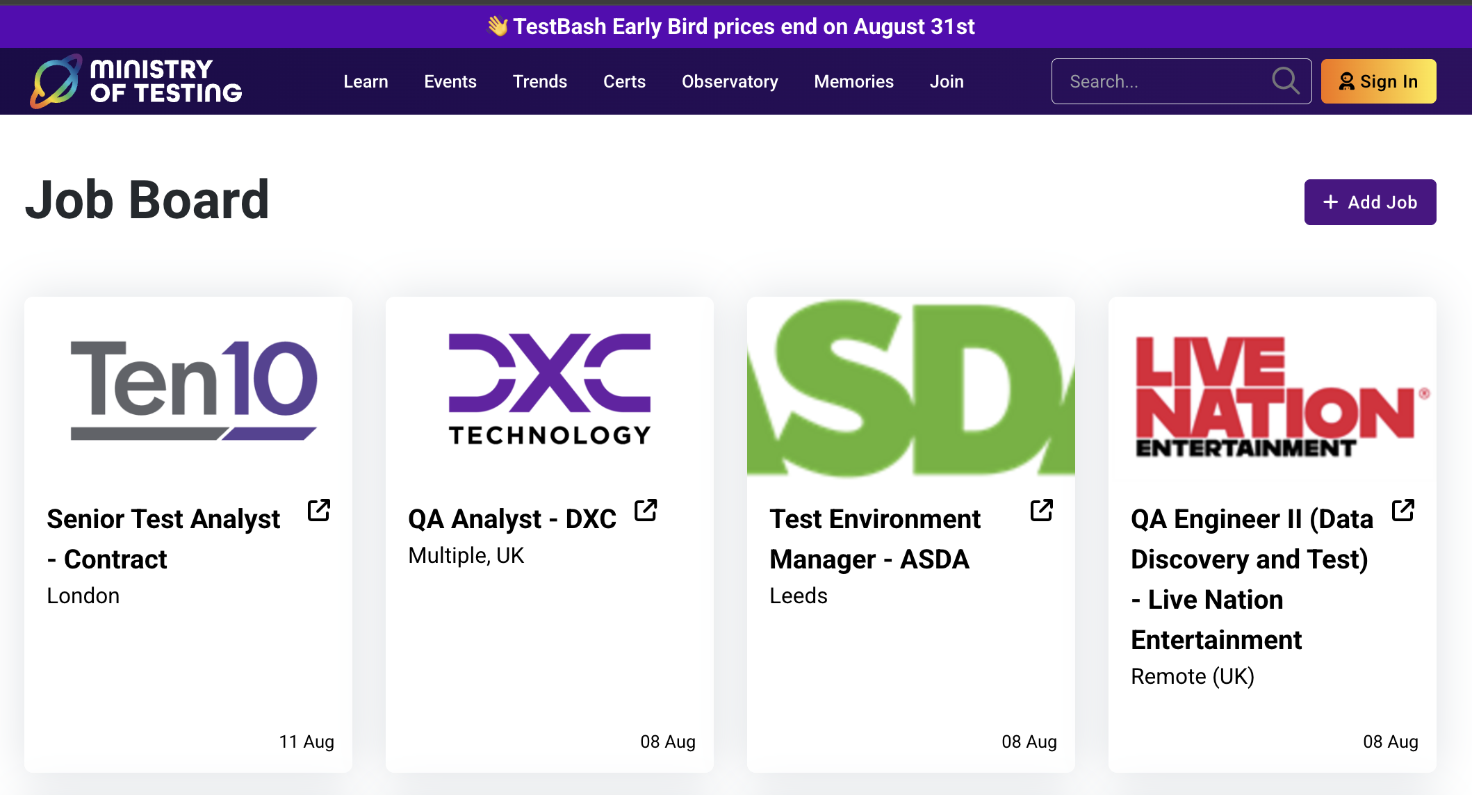Click the Ministry of Testing logo

(136, 81)
